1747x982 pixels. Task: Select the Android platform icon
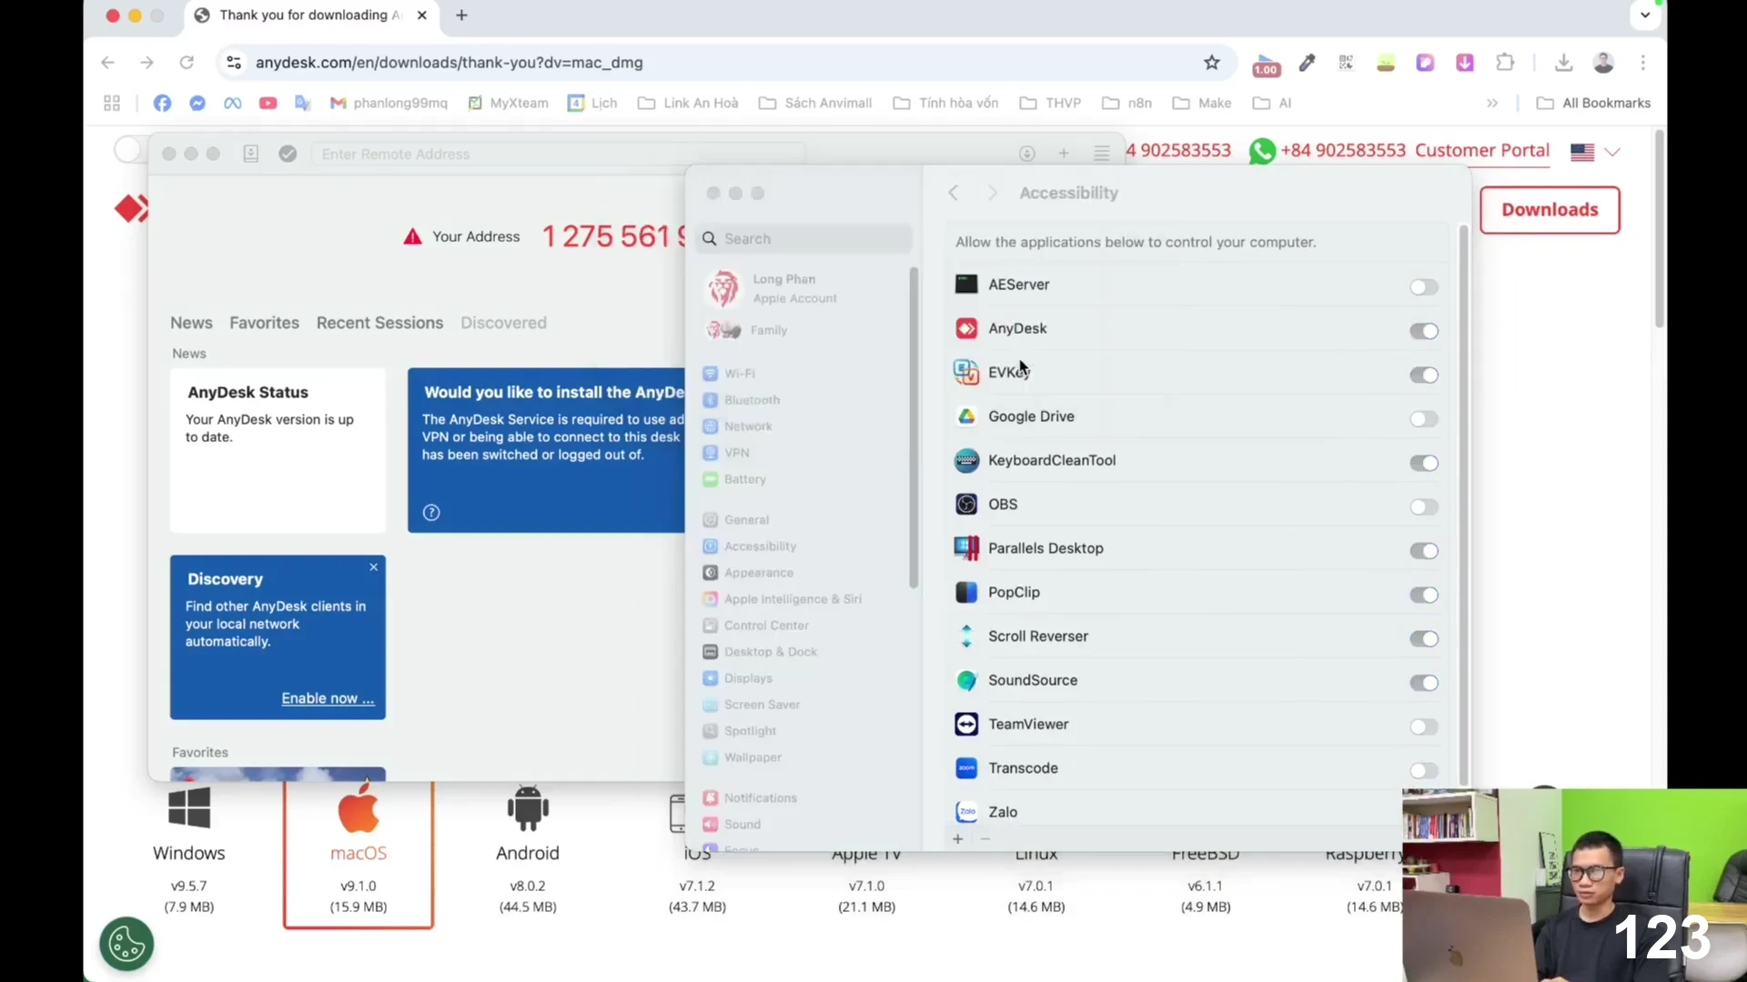528,807
